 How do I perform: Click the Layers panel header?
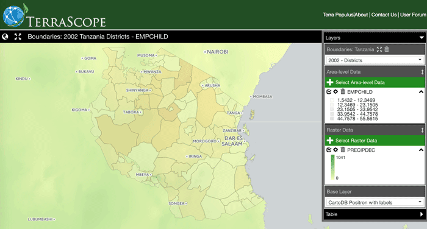(x=375, y=38)
